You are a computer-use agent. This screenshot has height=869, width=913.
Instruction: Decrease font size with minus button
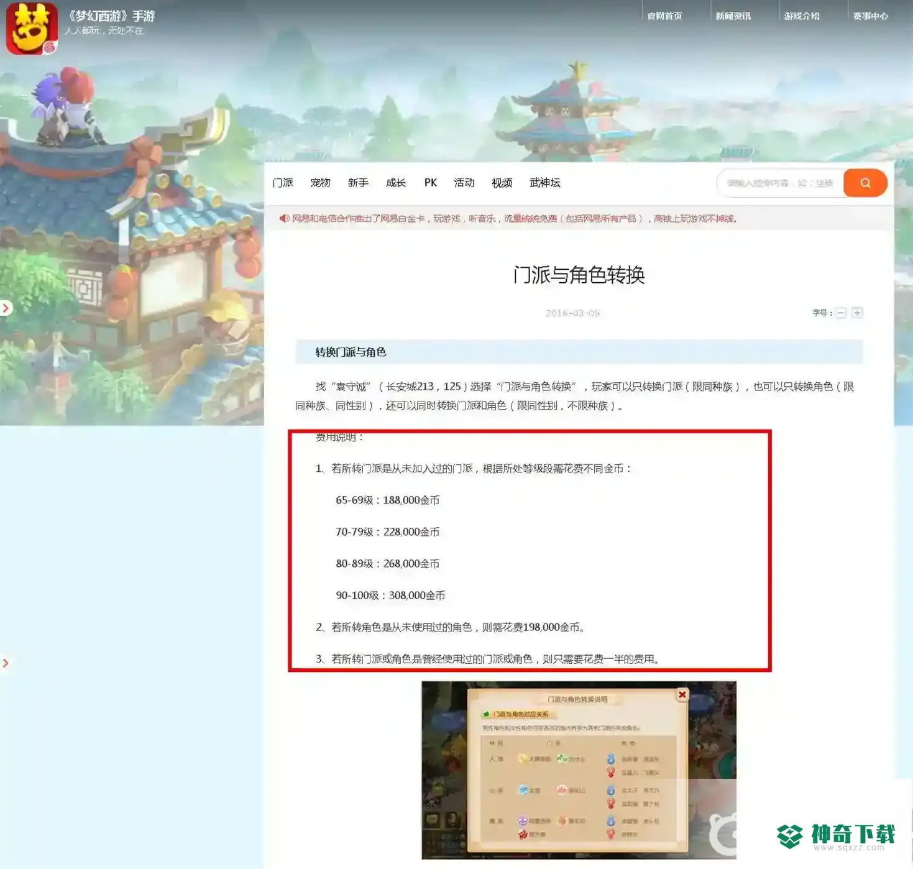click(841, 313)
